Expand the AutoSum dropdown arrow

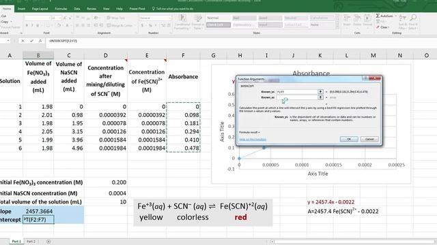396,16
